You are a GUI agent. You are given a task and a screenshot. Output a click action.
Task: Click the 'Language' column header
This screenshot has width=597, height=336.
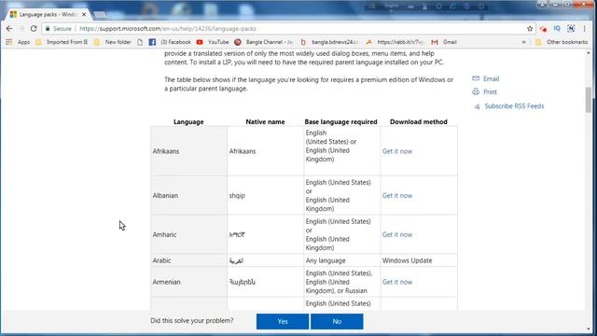(x=188, y=122)
